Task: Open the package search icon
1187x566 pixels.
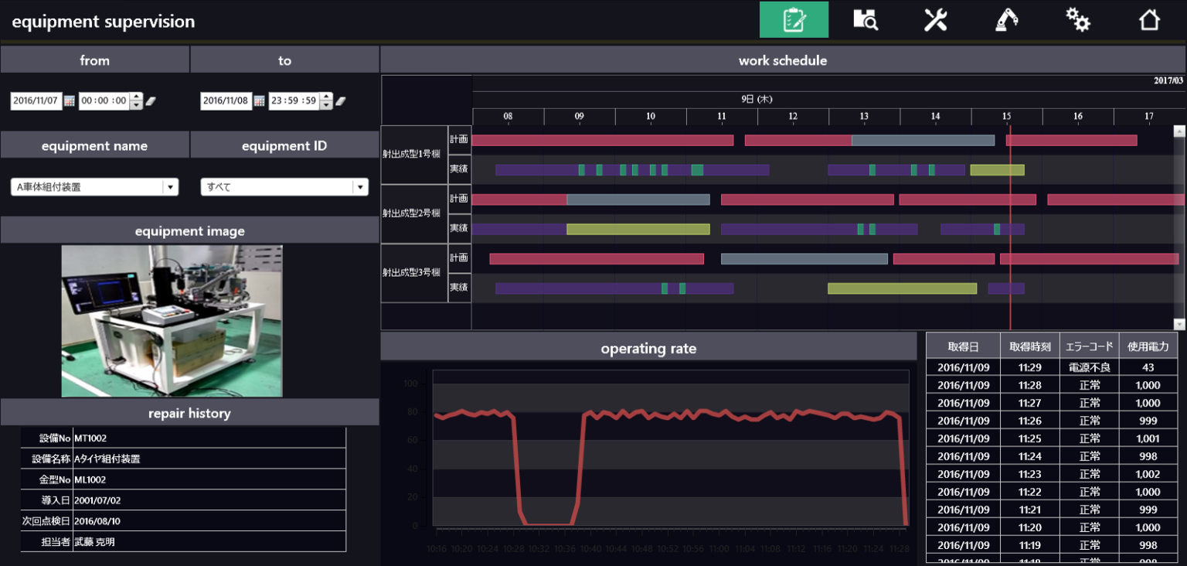Action: [x=865, y=19]
